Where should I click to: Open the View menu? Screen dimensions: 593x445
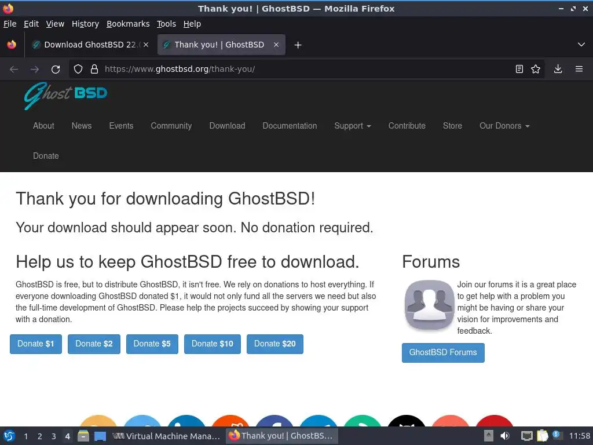point(55,24)
